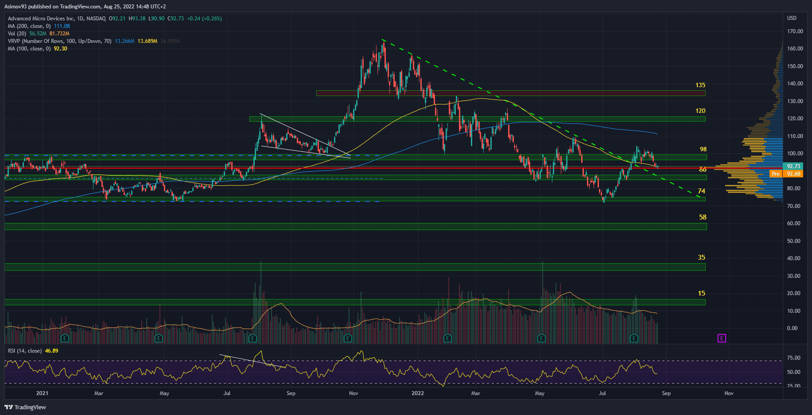Viewport: 812px width, 415px height.
Task: Select the last green earnings marker
Action: pyautogui.click(x=634, y=338)
